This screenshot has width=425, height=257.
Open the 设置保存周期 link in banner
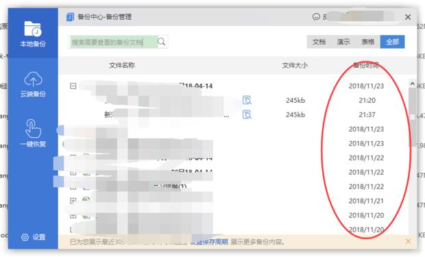coord(209,241)
